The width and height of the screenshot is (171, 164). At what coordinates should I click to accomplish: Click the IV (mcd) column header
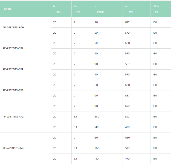tap(99, 9)
